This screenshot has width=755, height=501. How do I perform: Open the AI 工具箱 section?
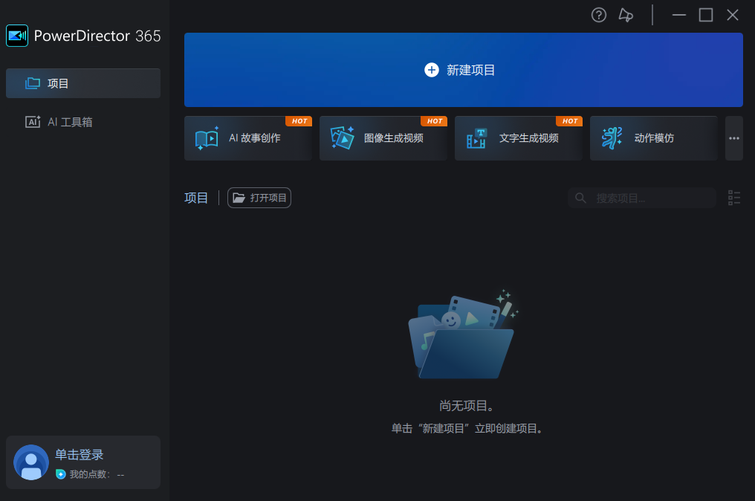[x=82, y=121]
